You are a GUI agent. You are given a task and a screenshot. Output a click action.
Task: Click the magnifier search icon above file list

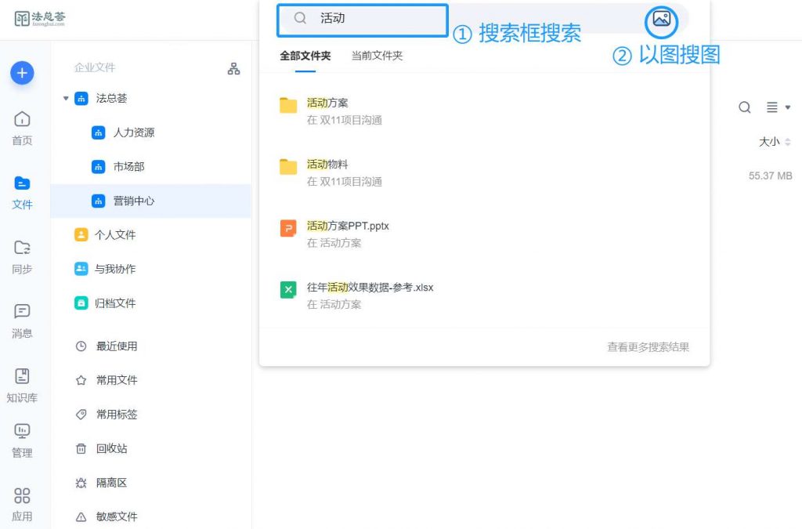pyautogui.click(x=744, y=107)
